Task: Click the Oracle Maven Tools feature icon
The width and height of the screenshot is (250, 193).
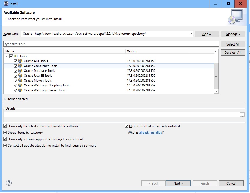Action: (x=20, y=81)
